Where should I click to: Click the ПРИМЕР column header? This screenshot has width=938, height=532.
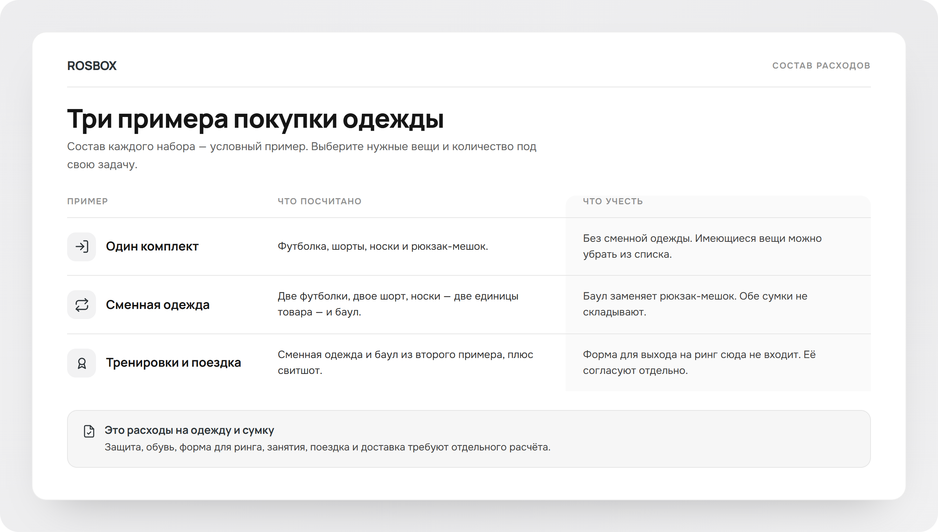tap(88, 201)
